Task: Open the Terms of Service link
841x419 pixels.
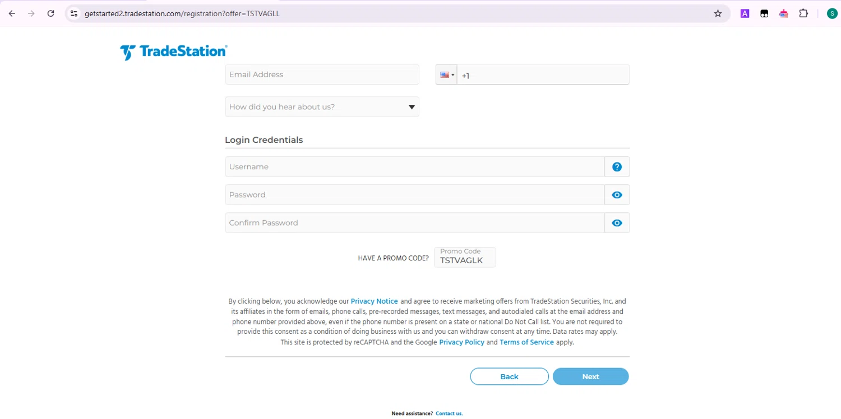Action: coord(526,342)
